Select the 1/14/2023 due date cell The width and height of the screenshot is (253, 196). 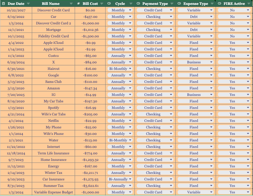coord(16,49)
